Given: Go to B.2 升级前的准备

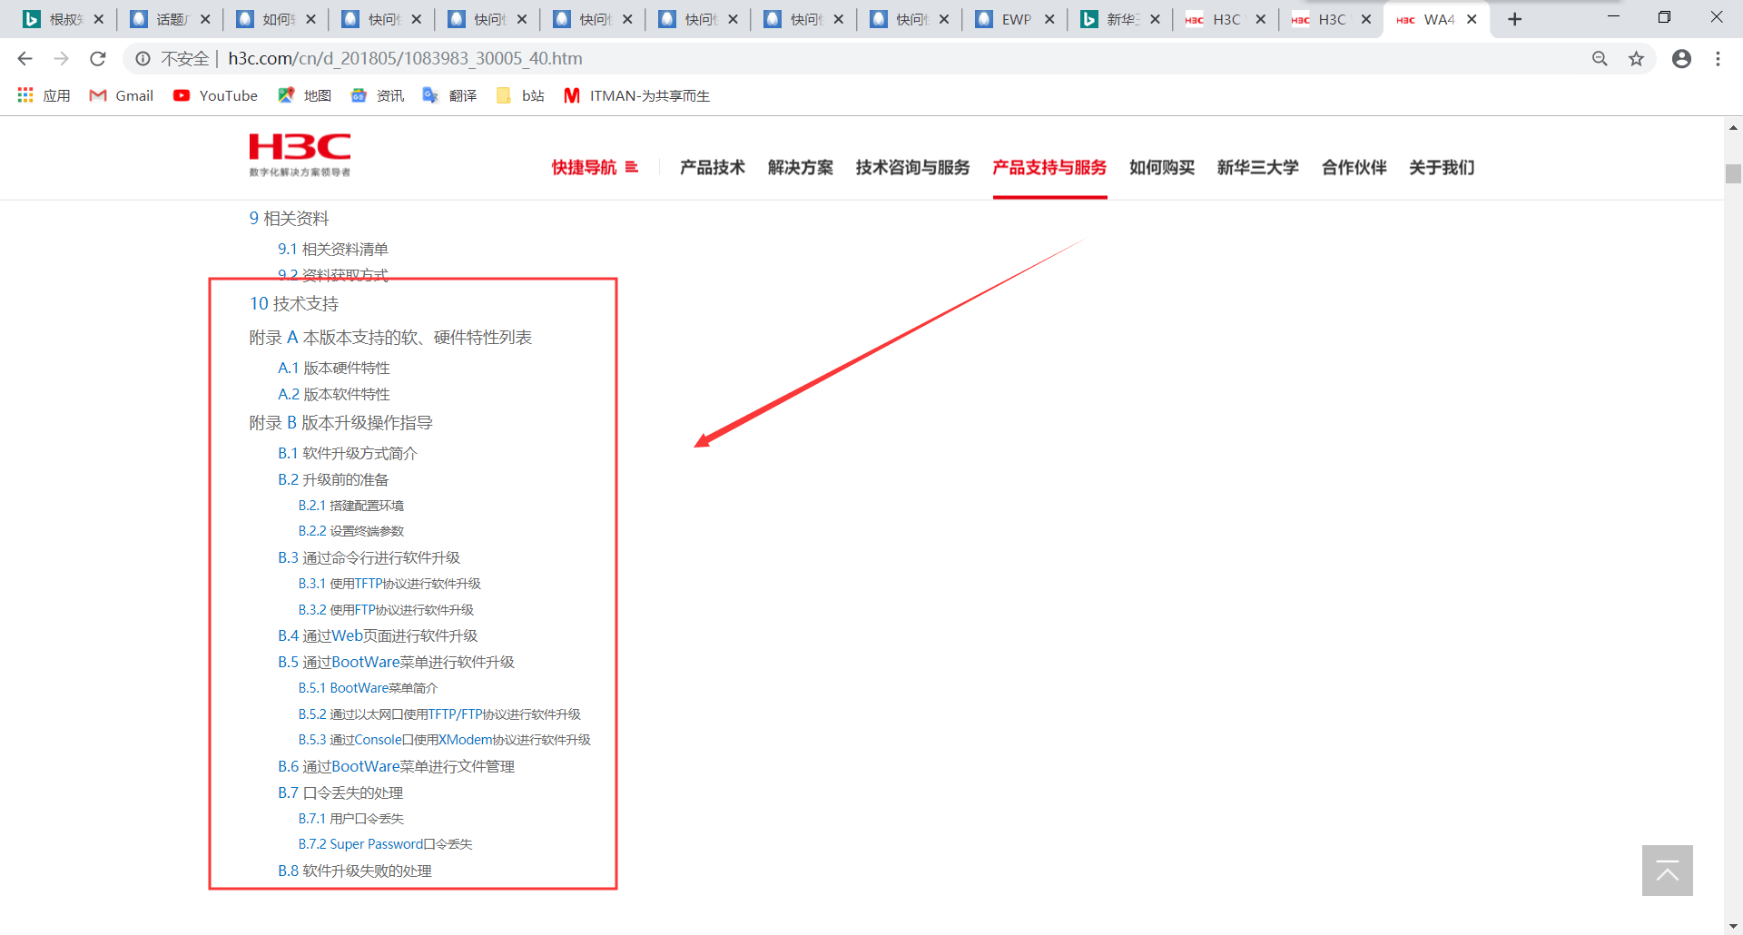Looking at the screenshot, I should [332, 479].
